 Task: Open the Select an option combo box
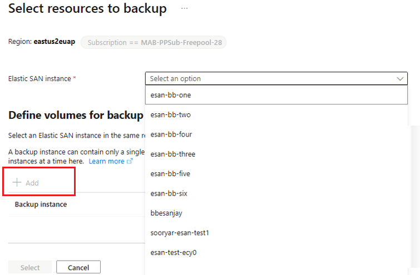pos(276,79)
